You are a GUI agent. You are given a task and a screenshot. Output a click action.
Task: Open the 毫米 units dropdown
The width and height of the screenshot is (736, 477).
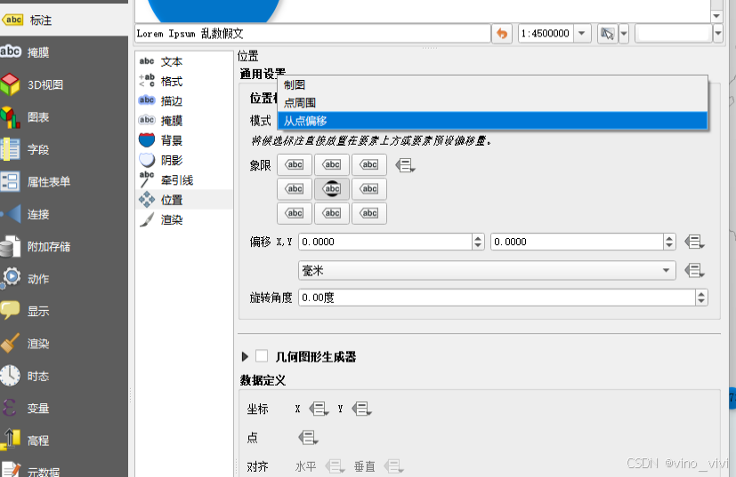[487, 270]
